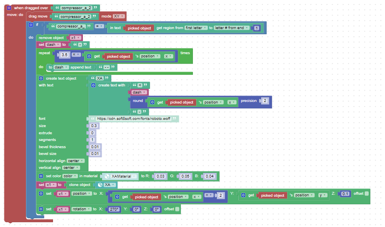Open vertical align center dropdown
385x227 pixels.
pos(71,168)
